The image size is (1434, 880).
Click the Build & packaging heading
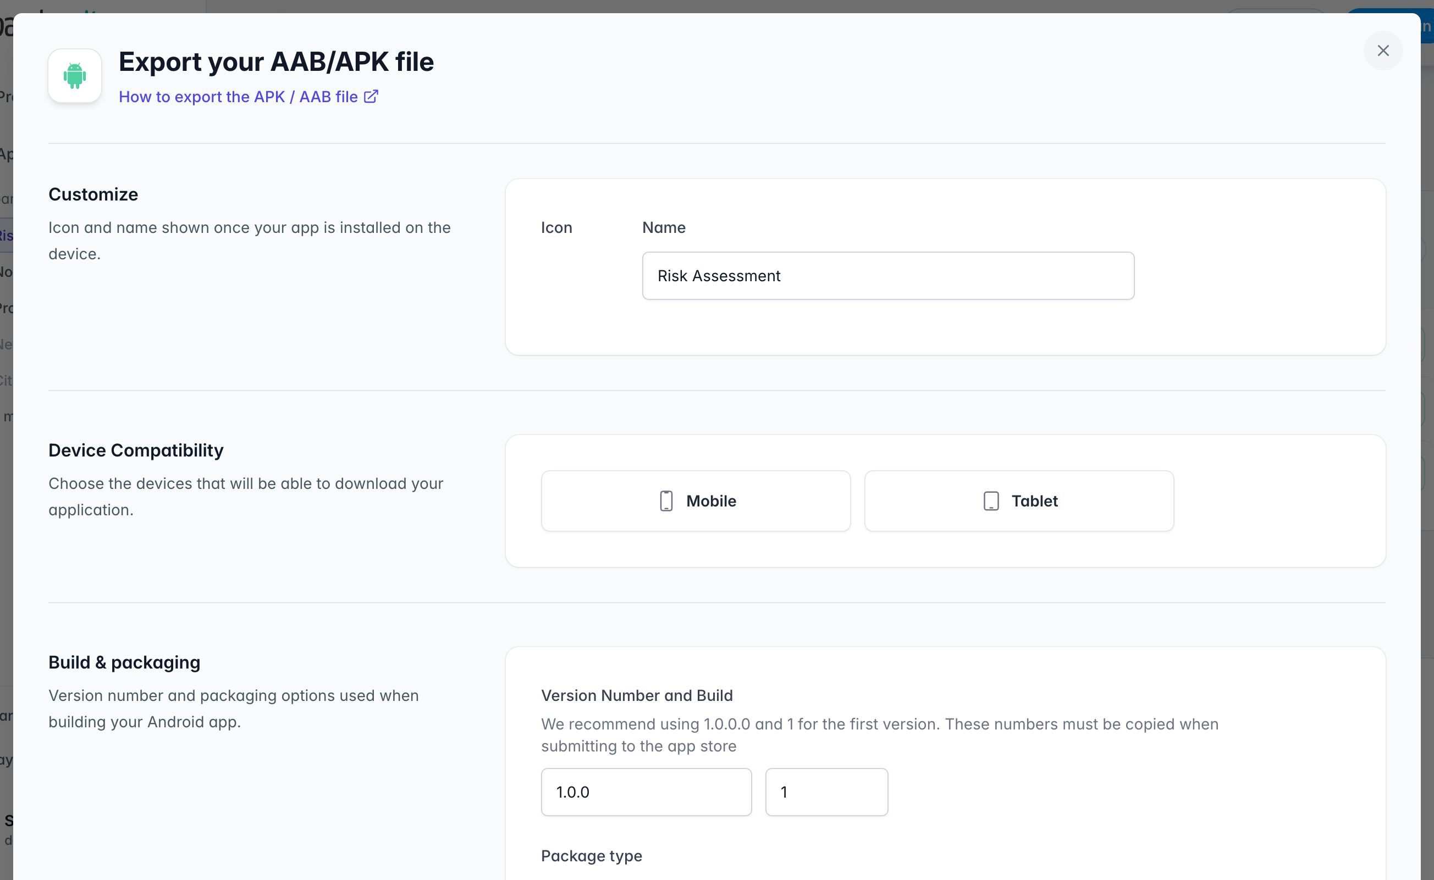coord(124,662)
